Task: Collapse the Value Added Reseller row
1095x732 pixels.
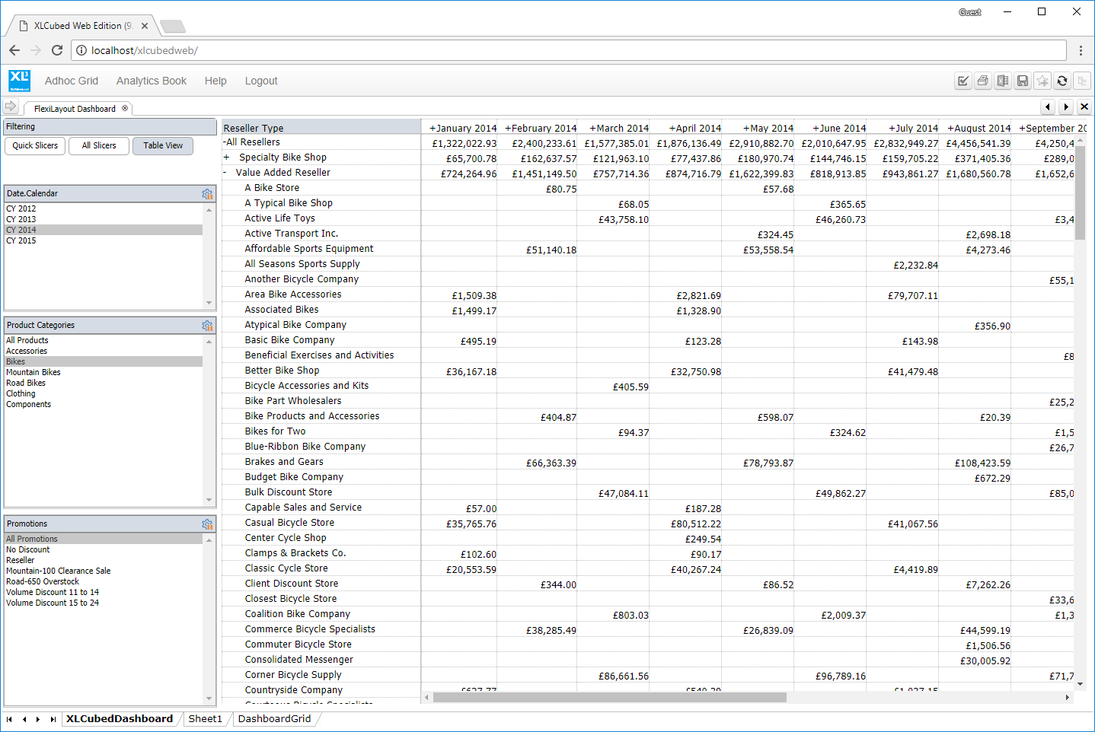Action: (225, 173)
